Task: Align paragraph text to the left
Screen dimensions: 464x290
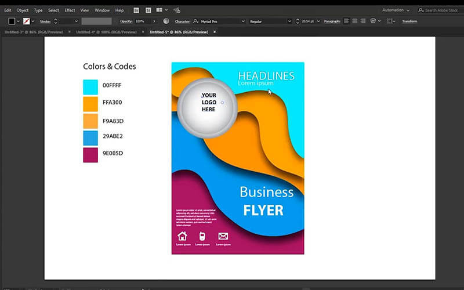Action: pyautogui.click(x=347, y=21)
